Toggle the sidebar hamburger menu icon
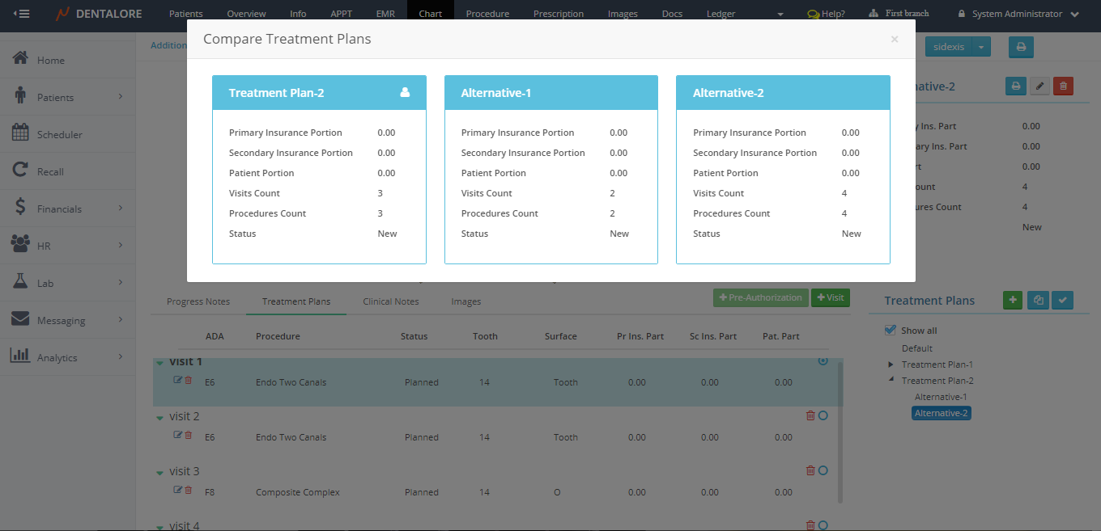1101x531 pixels. tap(22, 14)
